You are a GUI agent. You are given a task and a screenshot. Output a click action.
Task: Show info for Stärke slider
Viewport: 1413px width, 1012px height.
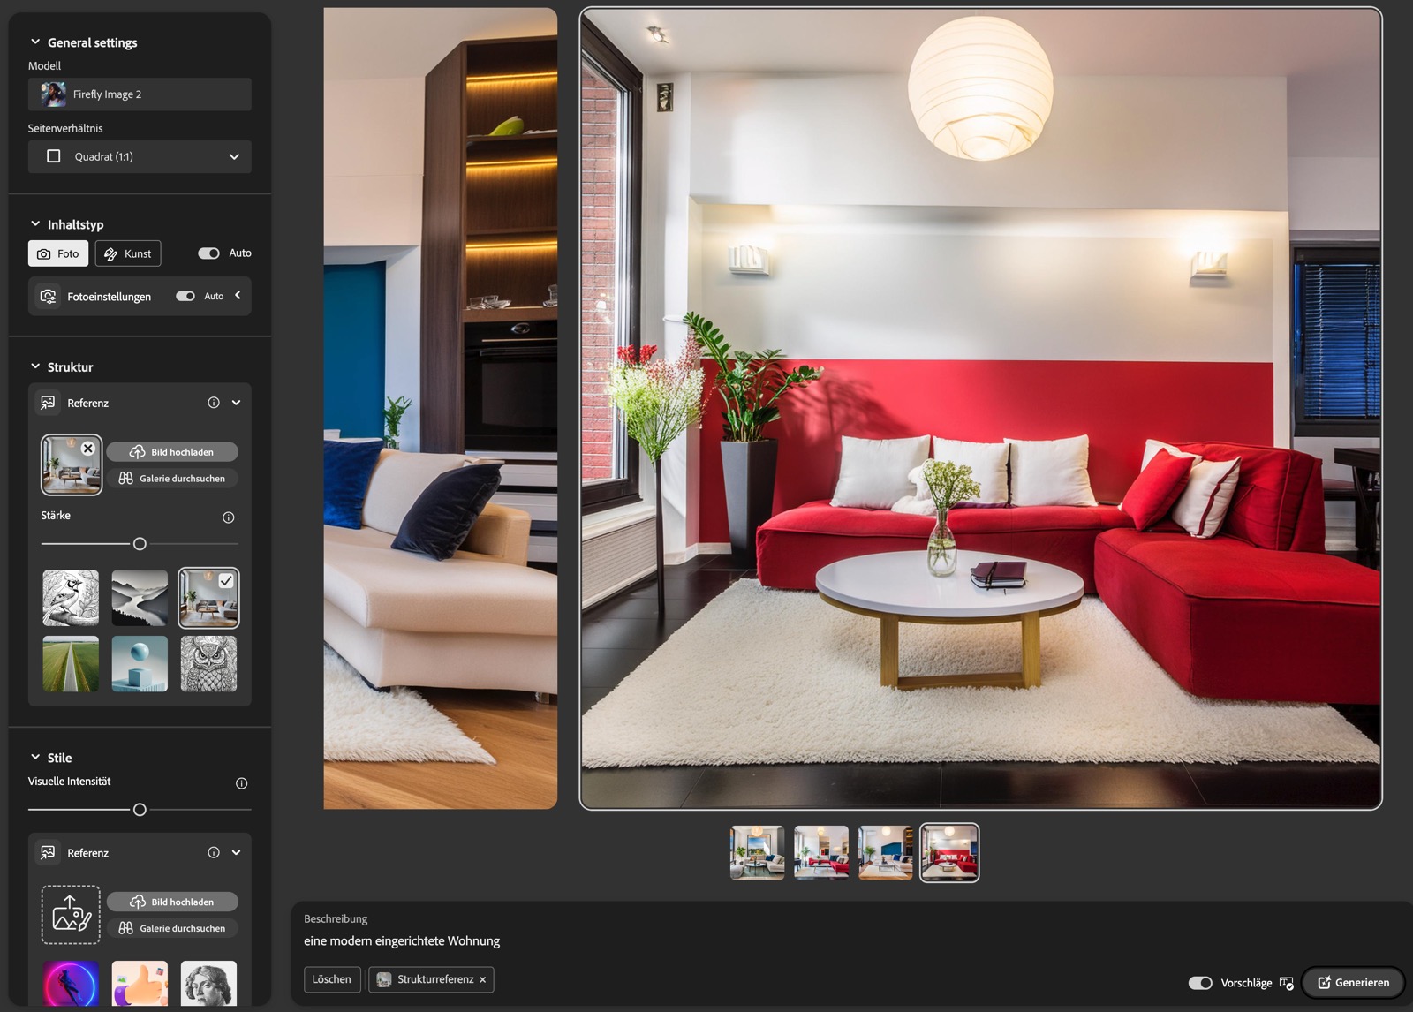[x=229, y=517]
